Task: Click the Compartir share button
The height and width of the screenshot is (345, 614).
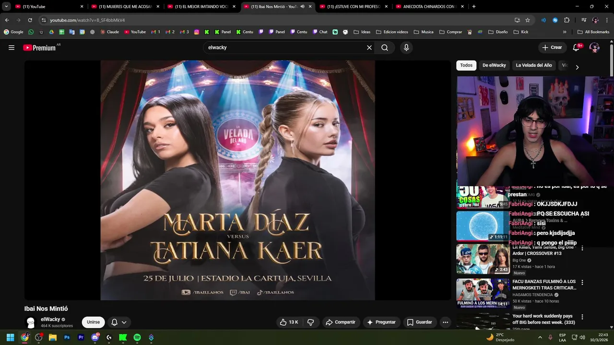Action: pos(341,322)
